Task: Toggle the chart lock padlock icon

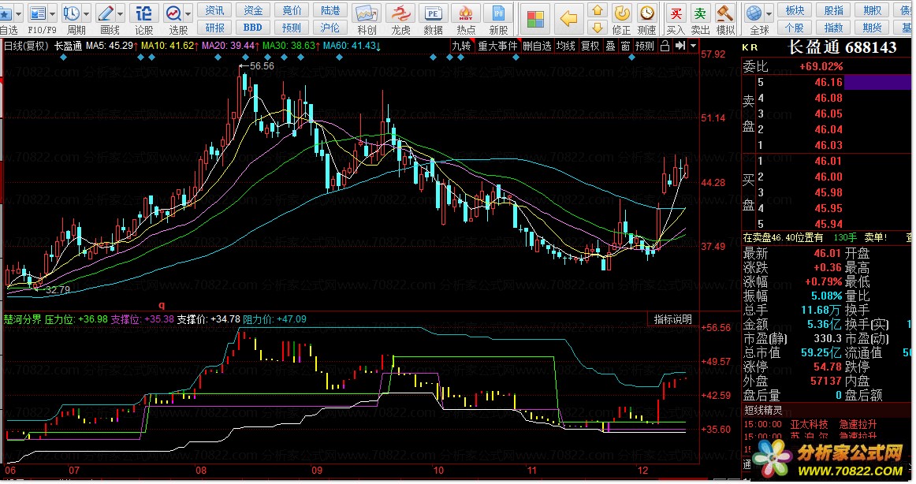Action: click(665, 46)
